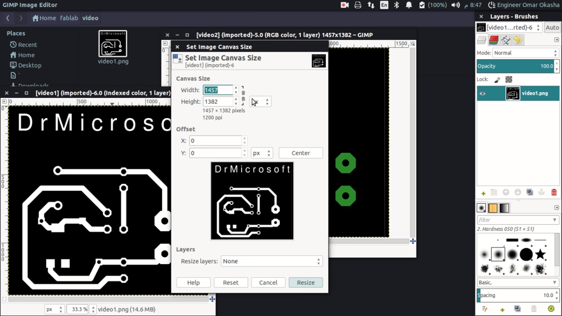
Task: Click the navigation icon in video1 window corner
Action: [212, 299]
